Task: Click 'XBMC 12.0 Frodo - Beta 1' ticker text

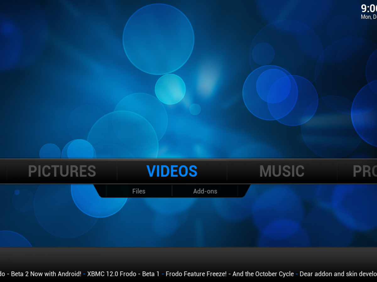Action: (123, 274)
